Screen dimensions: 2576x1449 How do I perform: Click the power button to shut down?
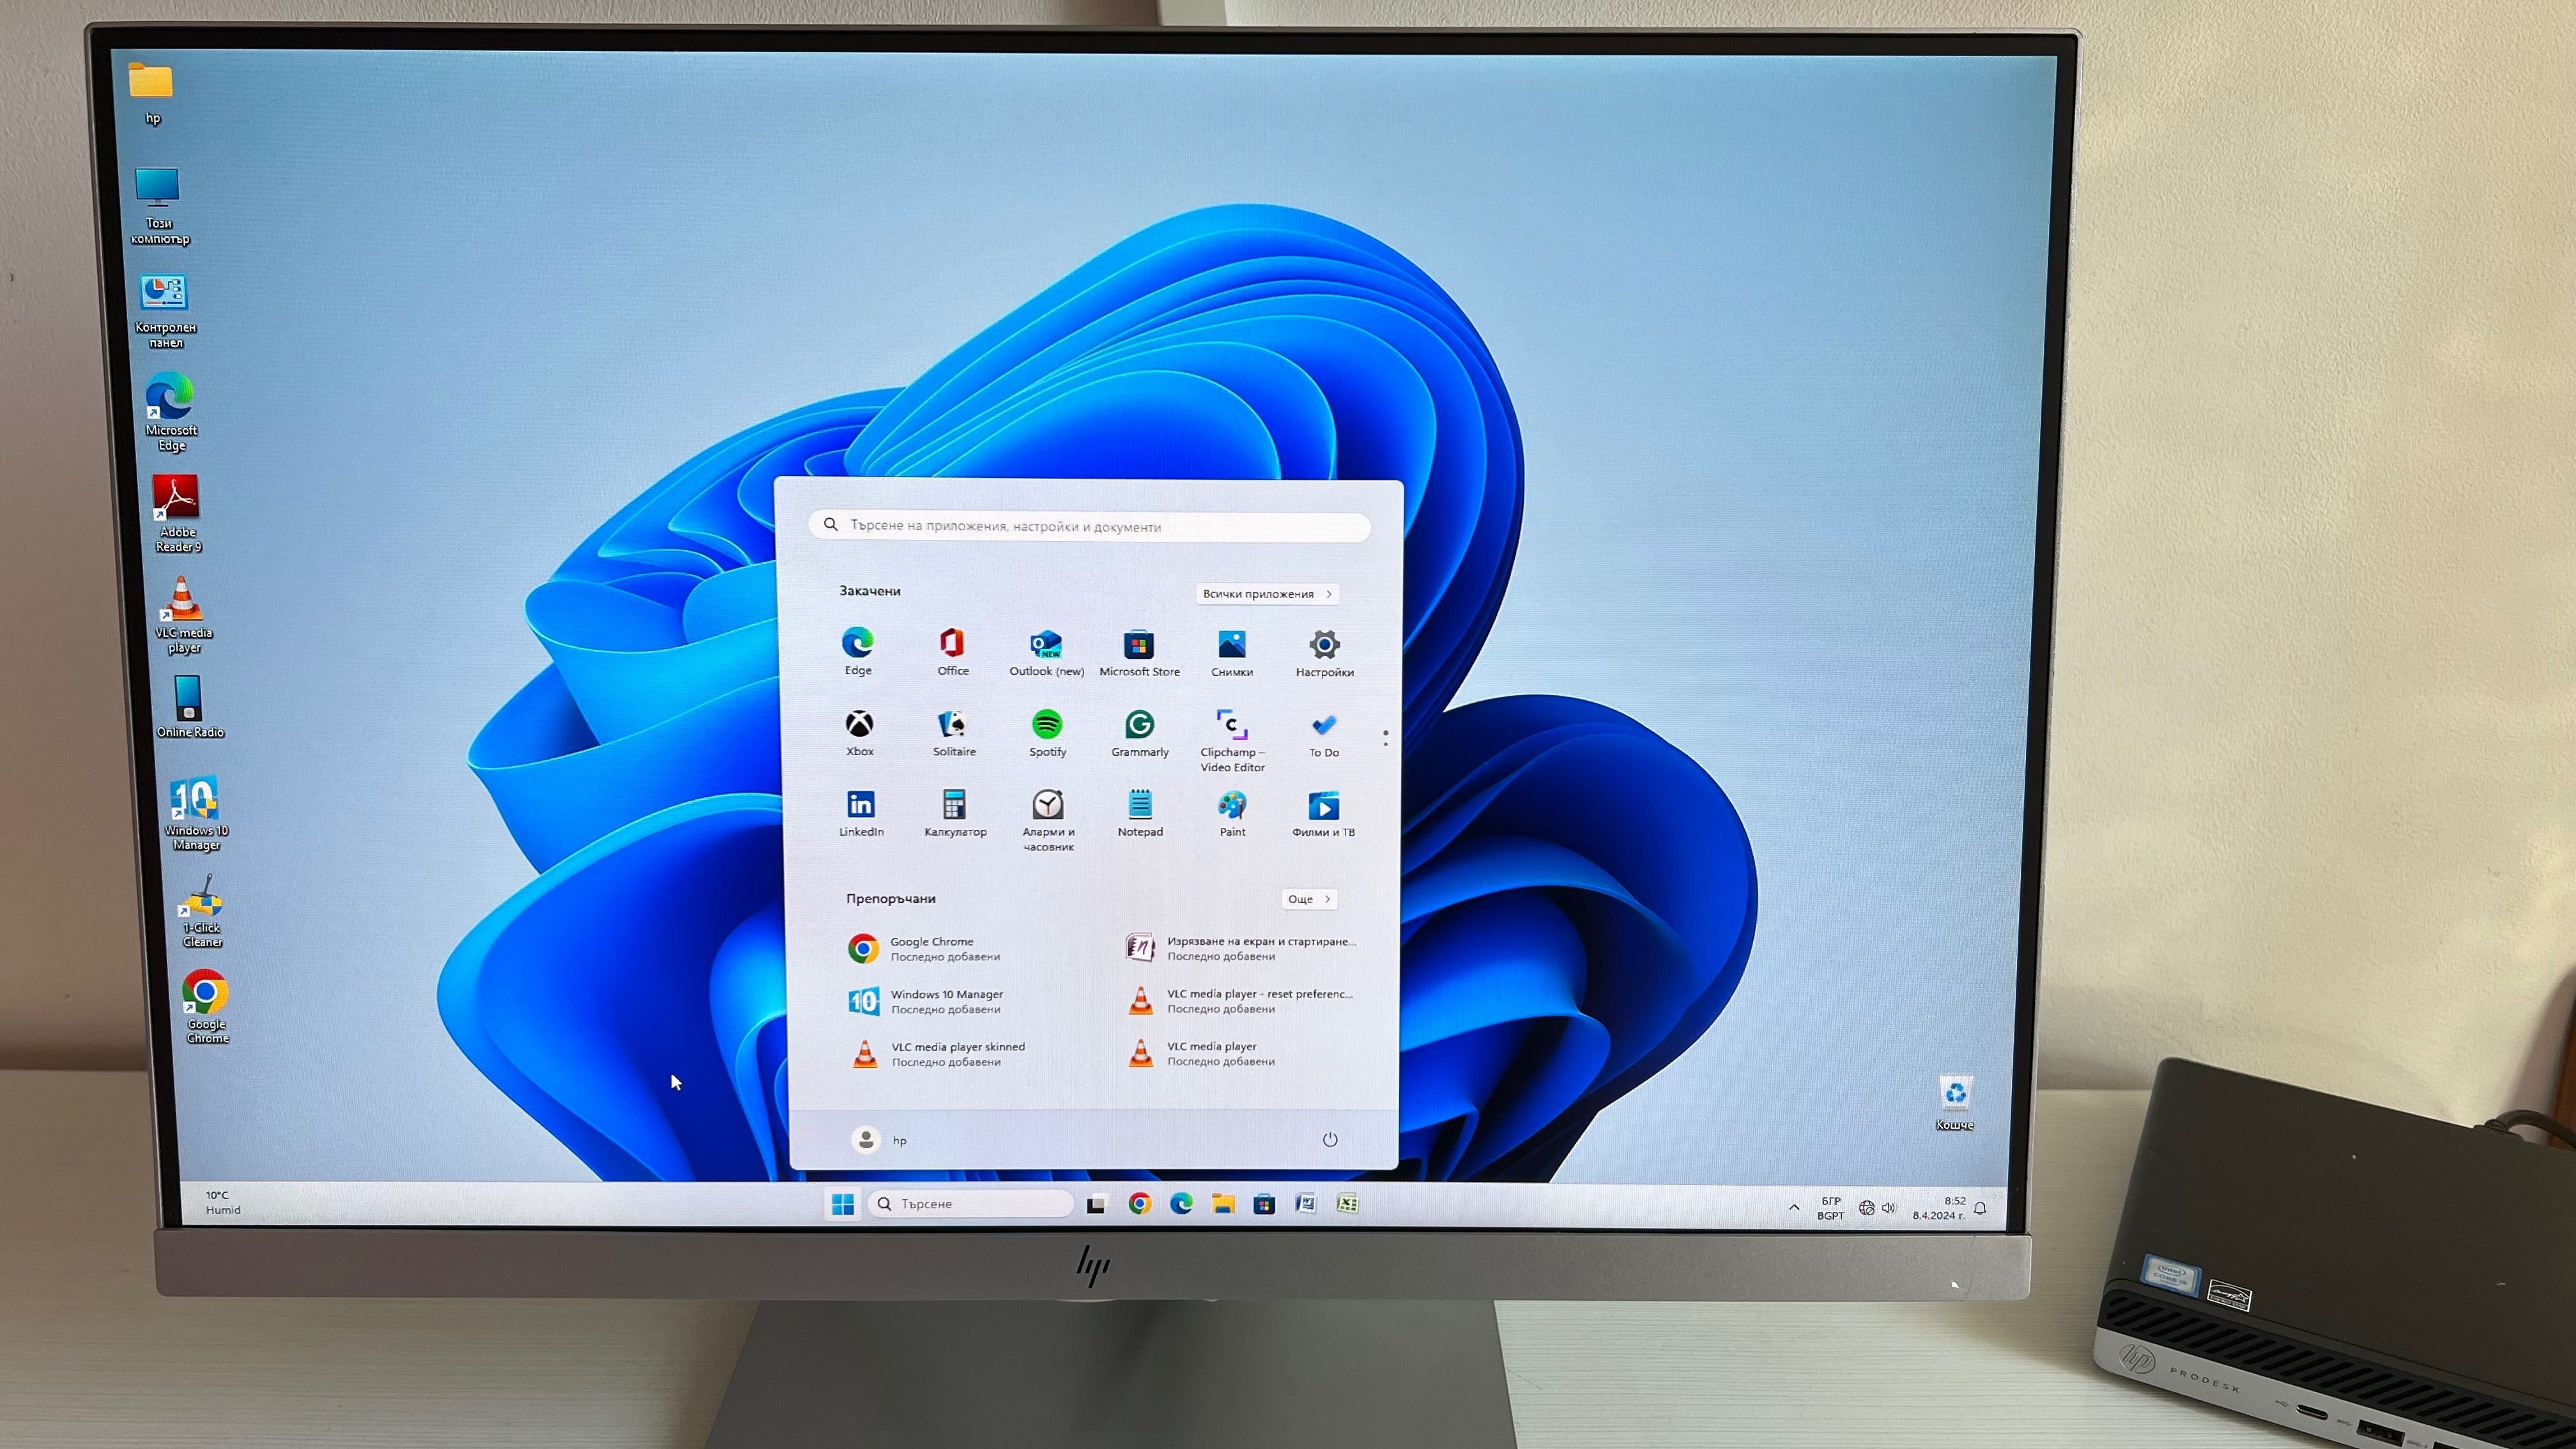(x=1330, y=1138)
